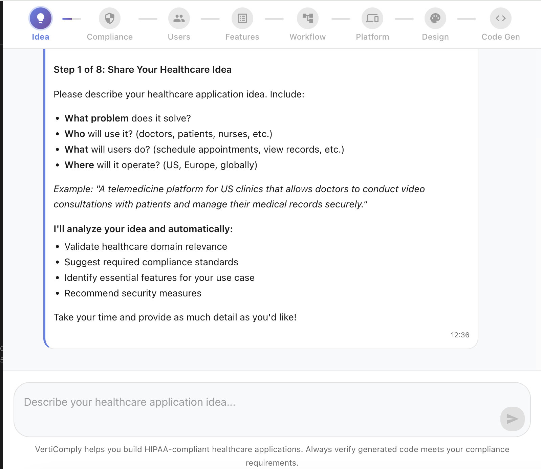
Task: Open the Compliance shield step icon
Action: tap(110, 18)
